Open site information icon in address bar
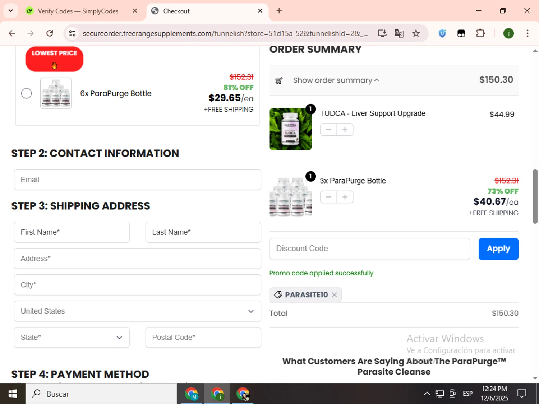 pyautogui.click(x=72, y=33)
